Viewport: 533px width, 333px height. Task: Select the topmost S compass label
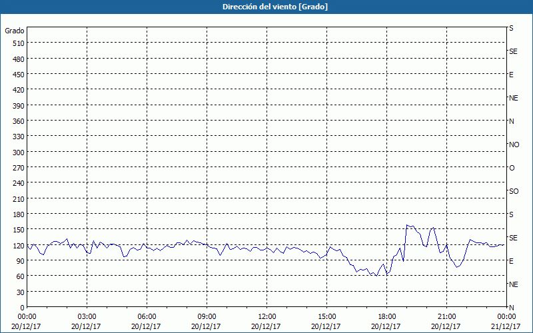tap(511, 28)
